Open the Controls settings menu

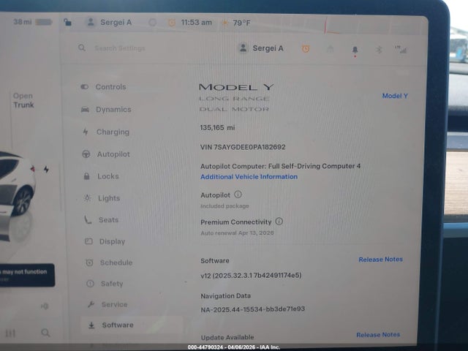point(103,87)
